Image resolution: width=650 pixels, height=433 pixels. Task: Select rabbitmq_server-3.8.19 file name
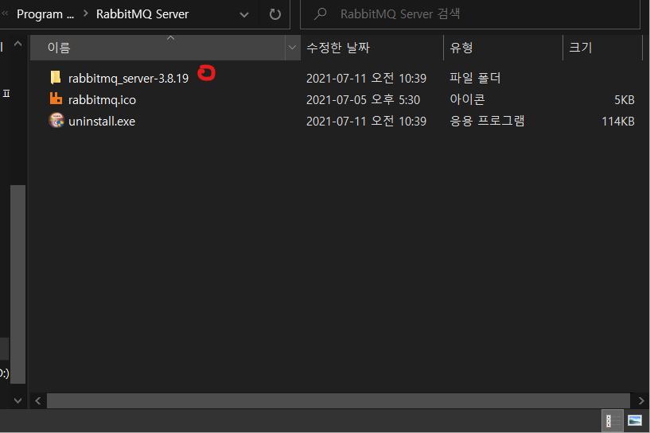(x=129, y=78)
